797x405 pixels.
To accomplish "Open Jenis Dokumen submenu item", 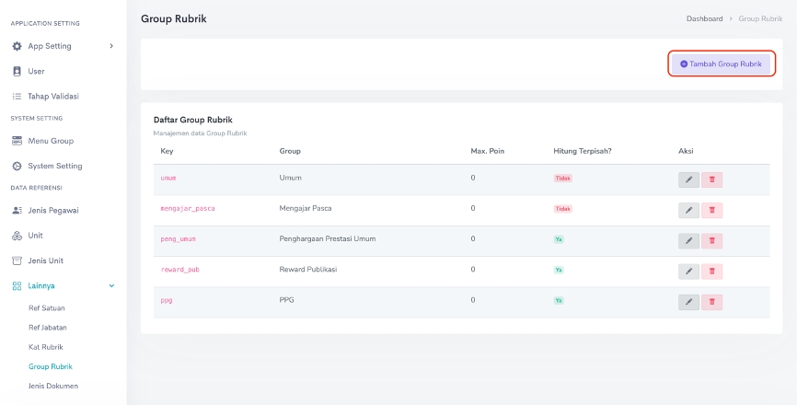I will click(53, 386).
